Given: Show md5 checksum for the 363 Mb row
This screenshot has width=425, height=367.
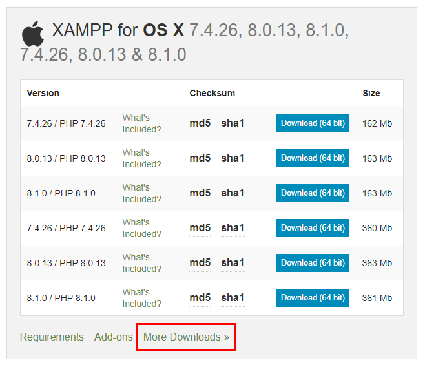Looking at the screenshot, I should [200, 263].
